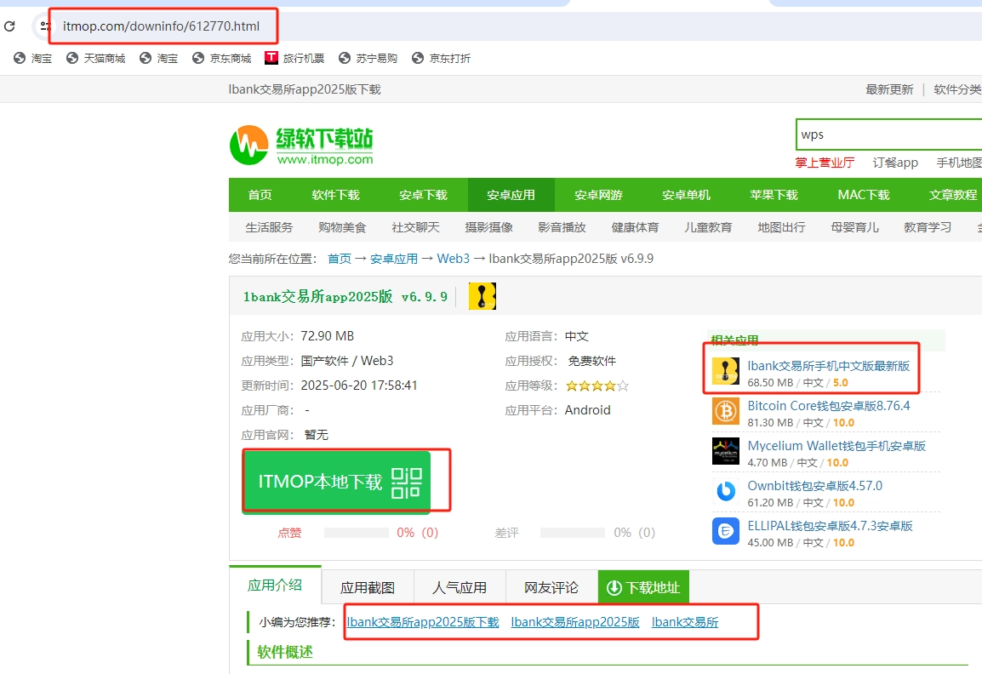982x674 pixels.
Task: Select 安卓网游 in the green navigation bar
Action: tap(598, 195)
